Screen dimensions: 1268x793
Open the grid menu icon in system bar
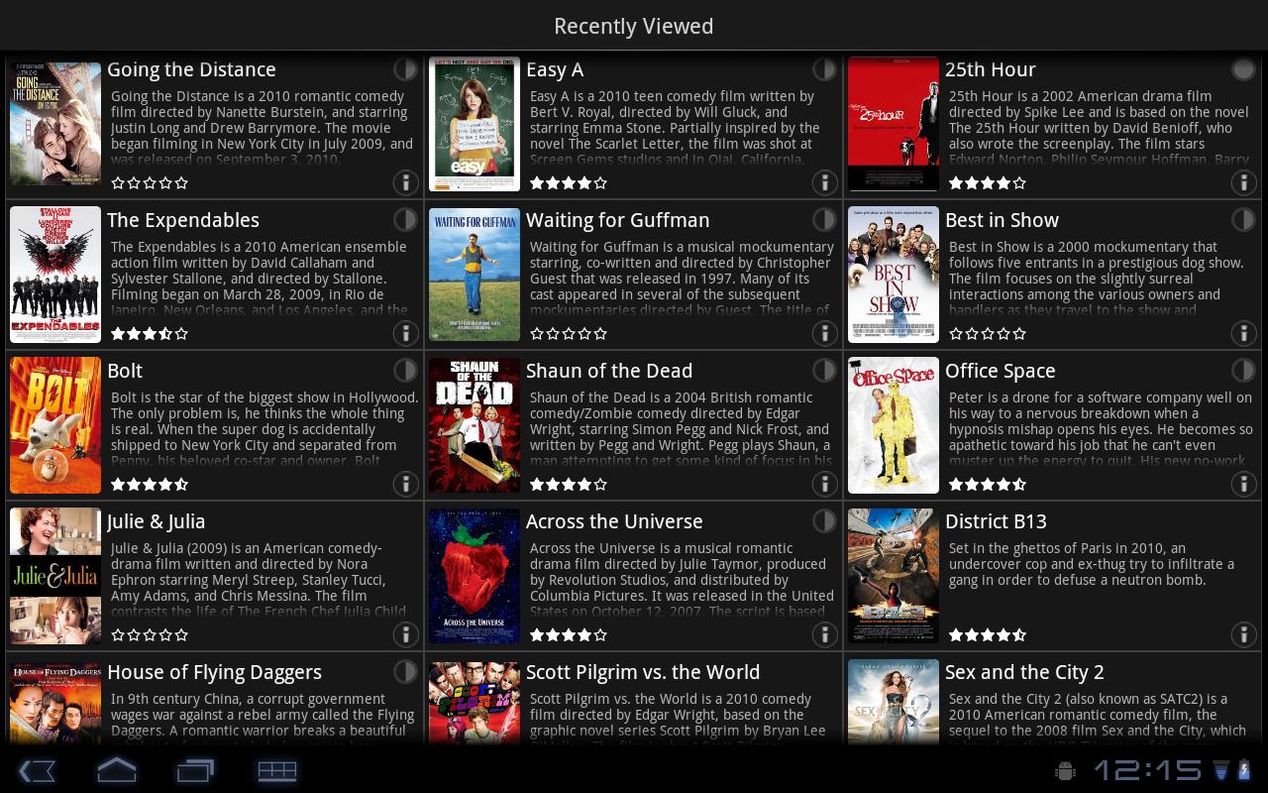pyautogui.click(x=277, y=770)
